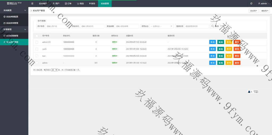Click the 添加用户 button
The height and width of the screenshot is (135, 272).
(x=253, y=11)
